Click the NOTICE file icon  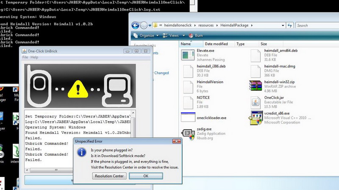pyautogui.click(x=188, y=102)
